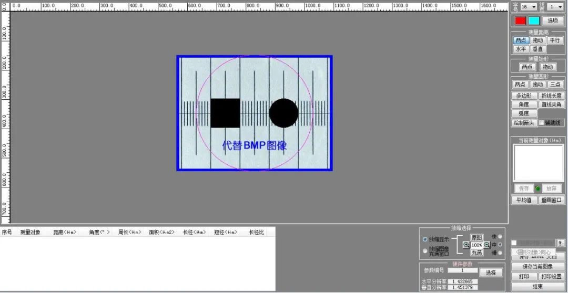Click the 打印设置 button

point(551,276)
